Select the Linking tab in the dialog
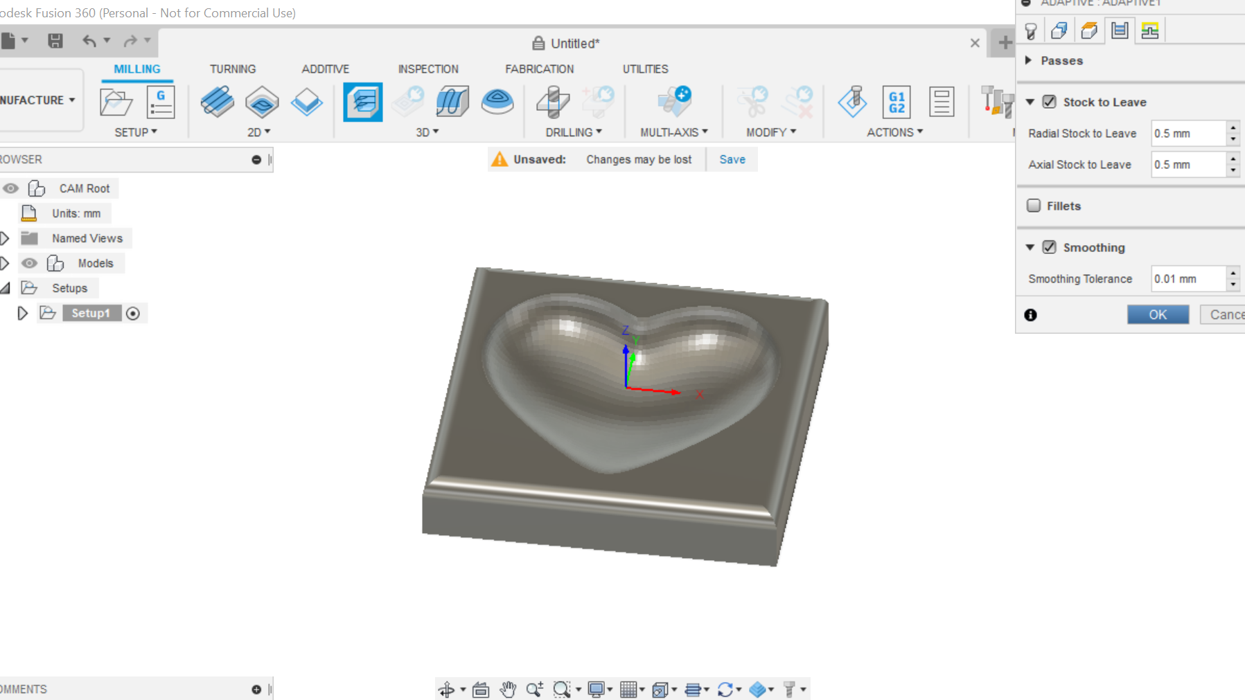Viewport: 1245px width, 700px height. (1149, 30)
